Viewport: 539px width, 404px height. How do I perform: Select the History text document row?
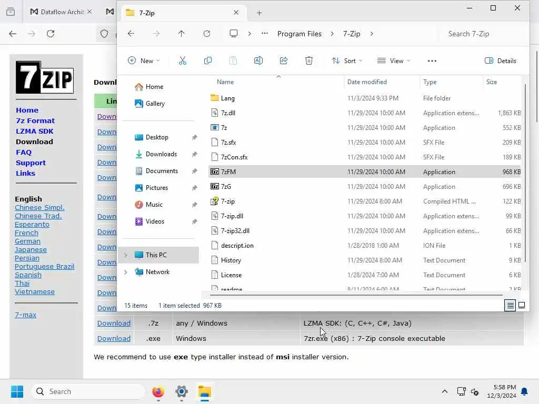coord(364,260)
